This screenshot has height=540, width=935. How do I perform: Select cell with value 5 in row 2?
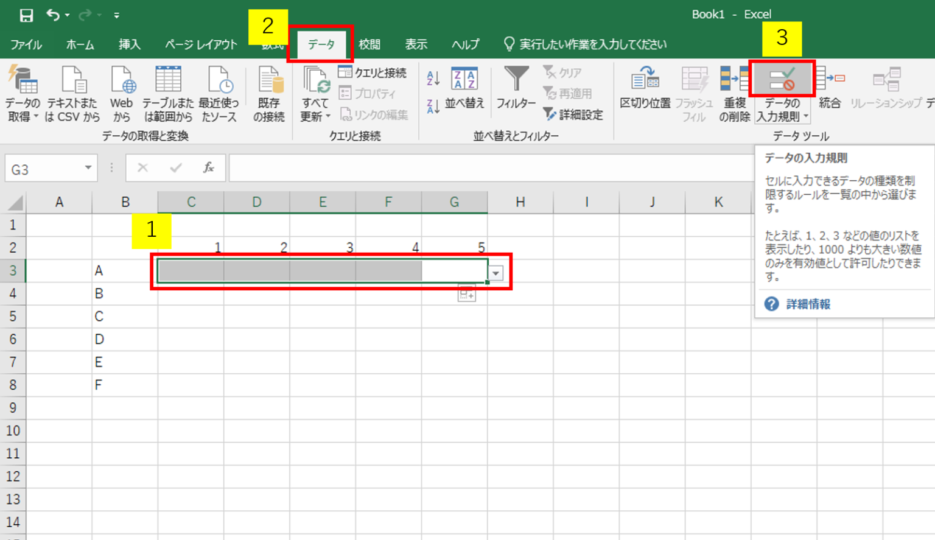coord(454,248)
